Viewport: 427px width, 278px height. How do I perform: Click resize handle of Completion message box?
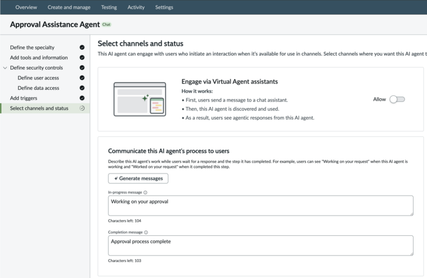[x=412, y=254]
